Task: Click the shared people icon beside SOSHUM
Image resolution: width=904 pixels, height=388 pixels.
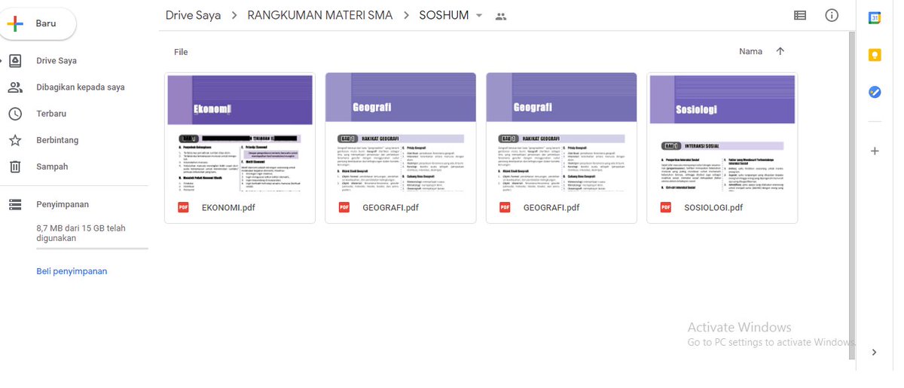Action: coord(501,16)
